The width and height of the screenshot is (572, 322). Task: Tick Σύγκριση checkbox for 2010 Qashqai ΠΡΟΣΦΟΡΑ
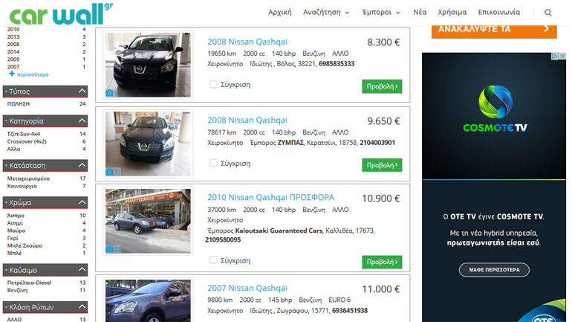click(213, 260)
